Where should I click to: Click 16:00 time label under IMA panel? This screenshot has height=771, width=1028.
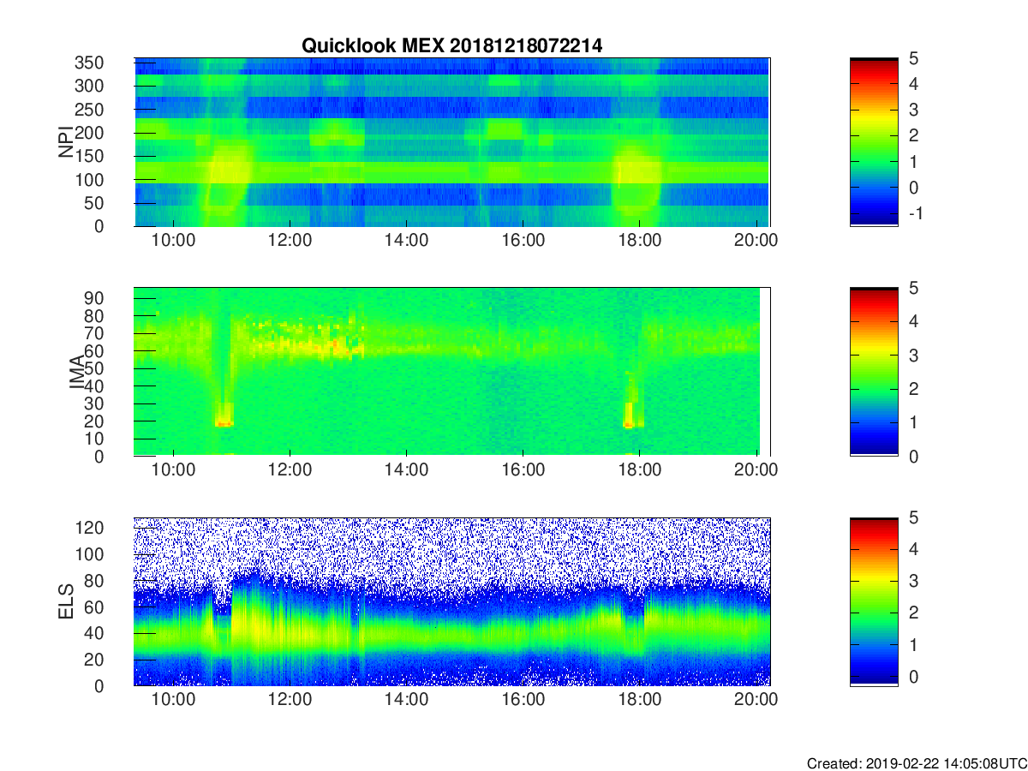(523, 471)
